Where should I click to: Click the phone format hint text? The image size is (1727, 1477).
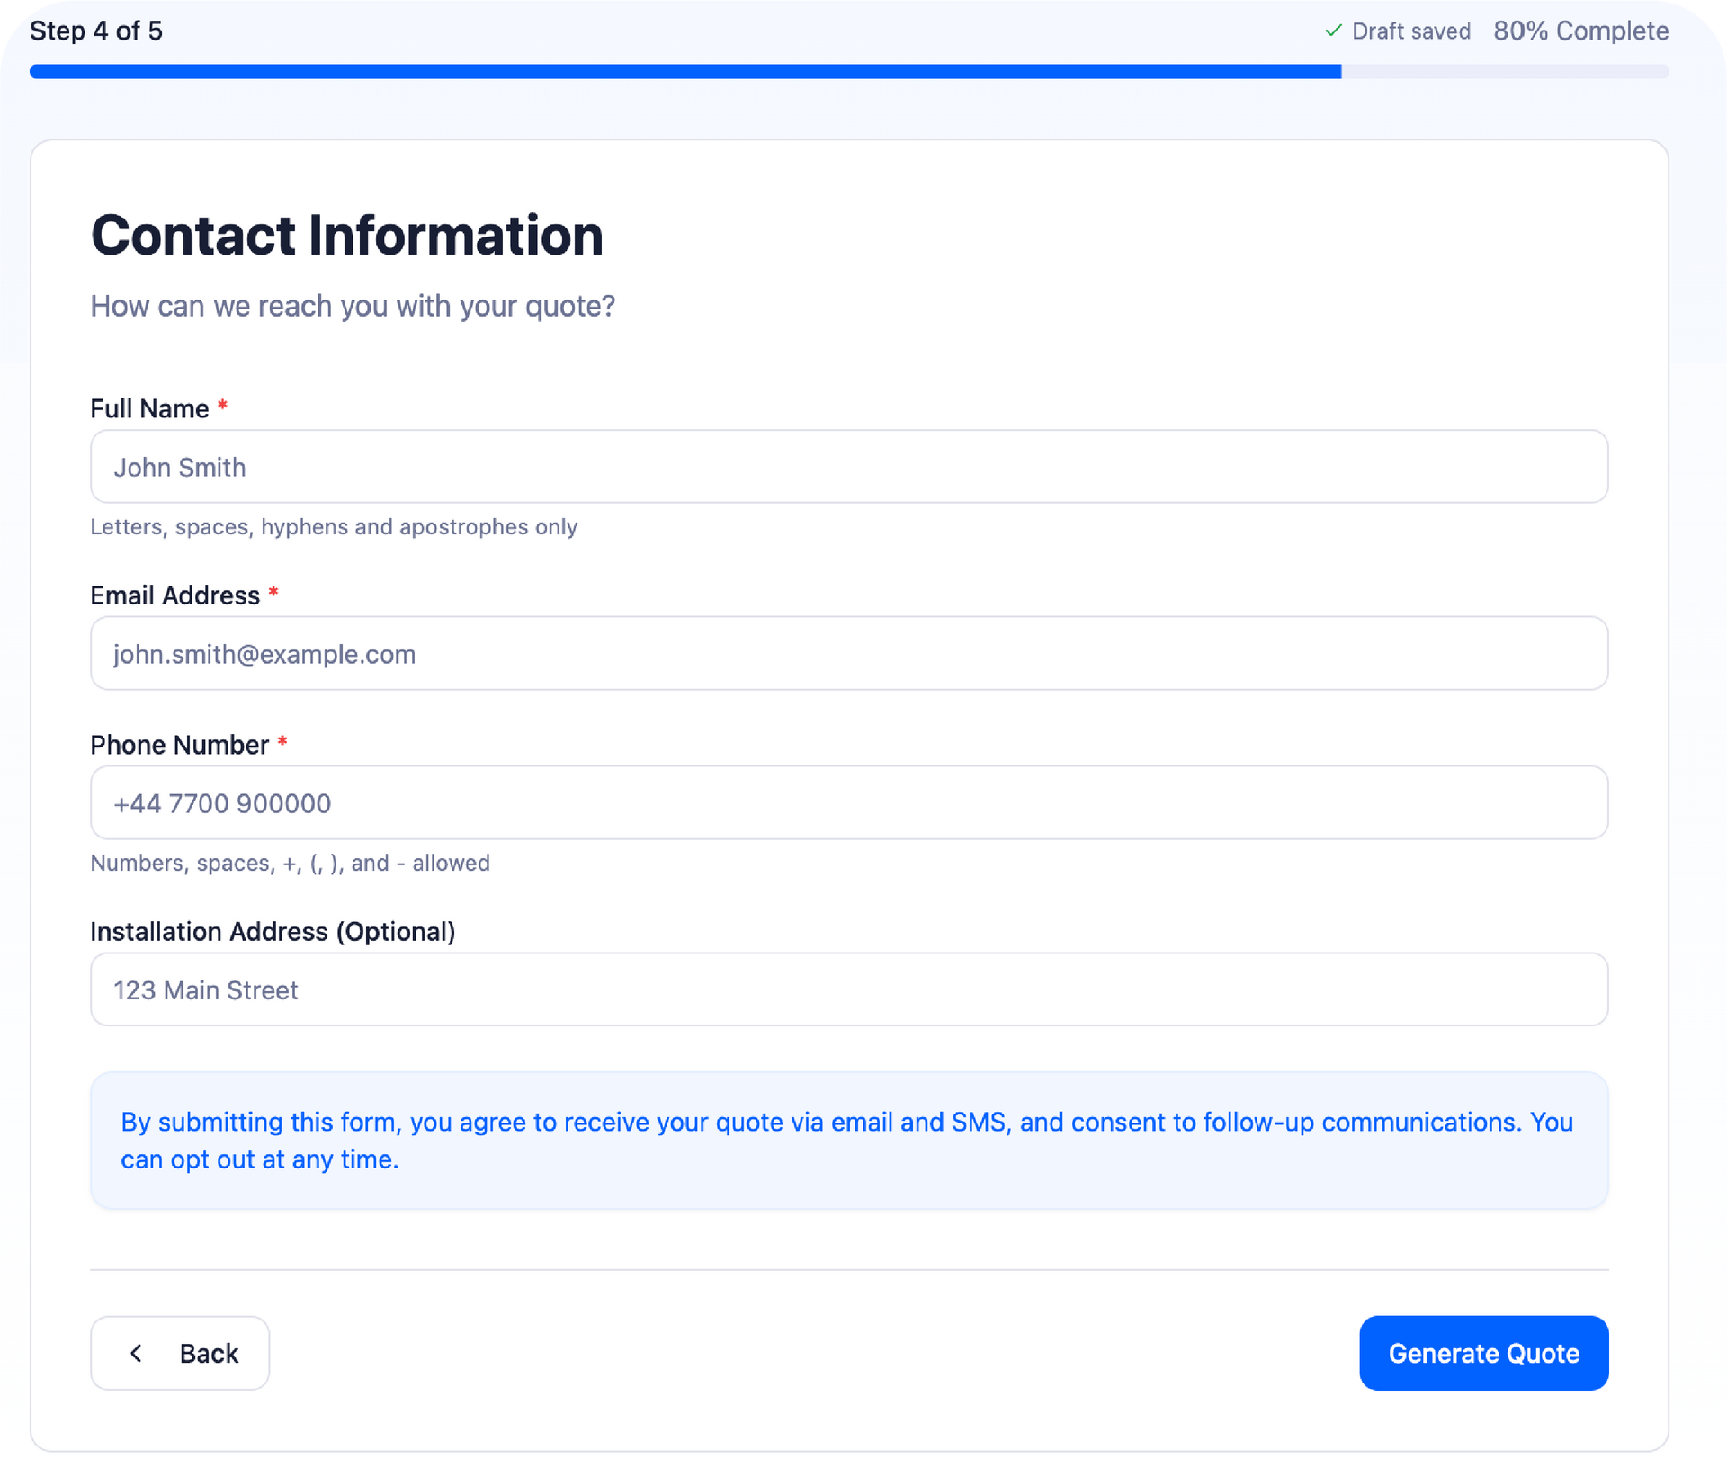tap(290, 864)
